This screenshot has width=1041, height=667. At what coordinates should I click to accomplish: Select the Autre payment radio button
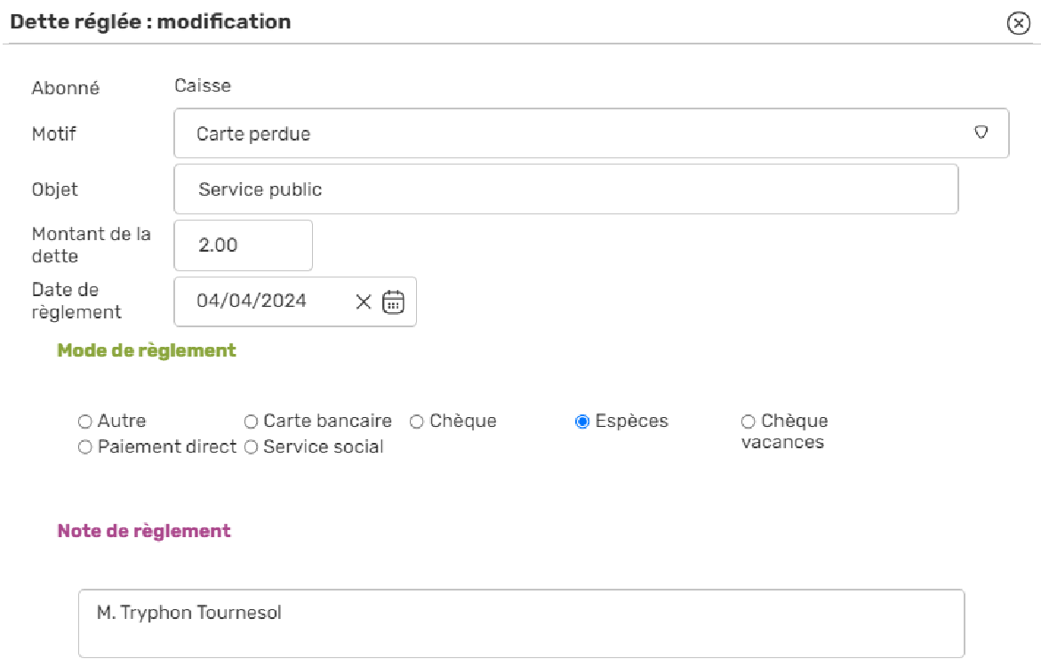pyautogui.click(x=85, y=422)
